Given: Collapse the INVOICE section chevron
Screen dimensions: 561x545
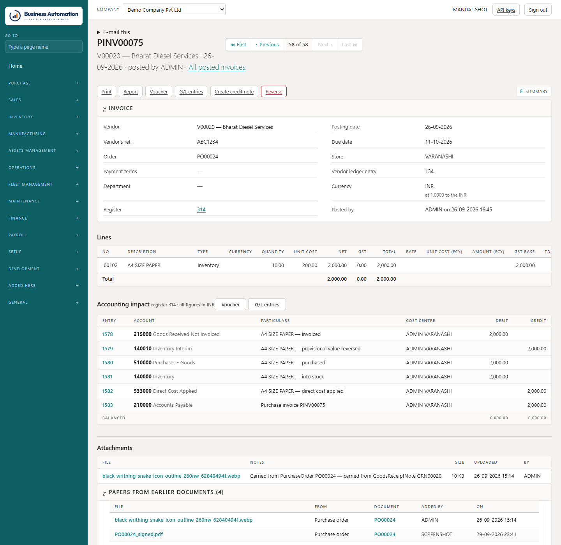Looking at the screenshot, I should click(x=104, y=109).
